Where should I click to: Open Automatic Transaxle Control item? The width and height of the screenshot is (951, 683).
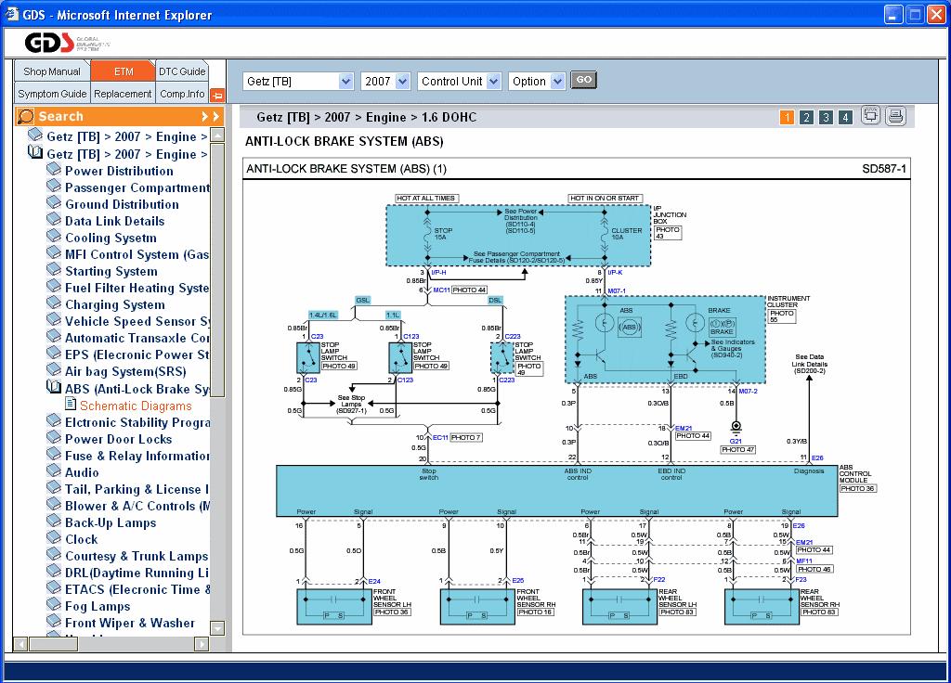(137, 338)
